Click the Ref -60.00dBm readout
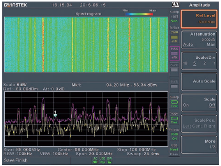The image size is (221, 166). 20,89
